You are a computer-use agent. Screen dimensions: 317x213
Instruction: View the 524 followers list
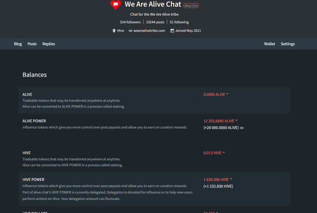(130, 22)
